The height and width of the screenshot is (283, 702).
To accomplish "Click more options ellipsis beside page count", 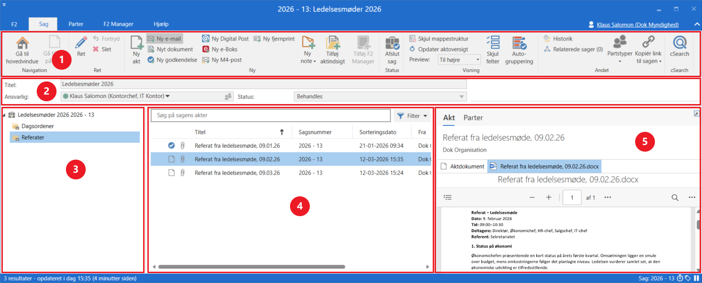I will [x=608, y=197].
